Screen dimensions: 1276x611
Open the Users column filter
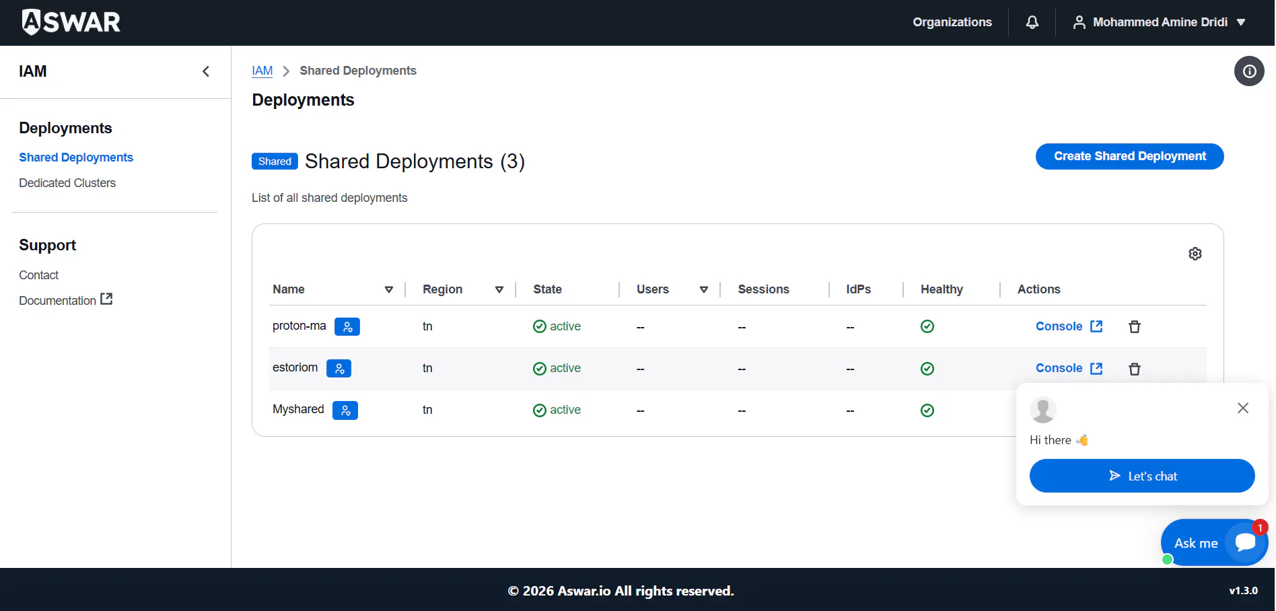704,289
